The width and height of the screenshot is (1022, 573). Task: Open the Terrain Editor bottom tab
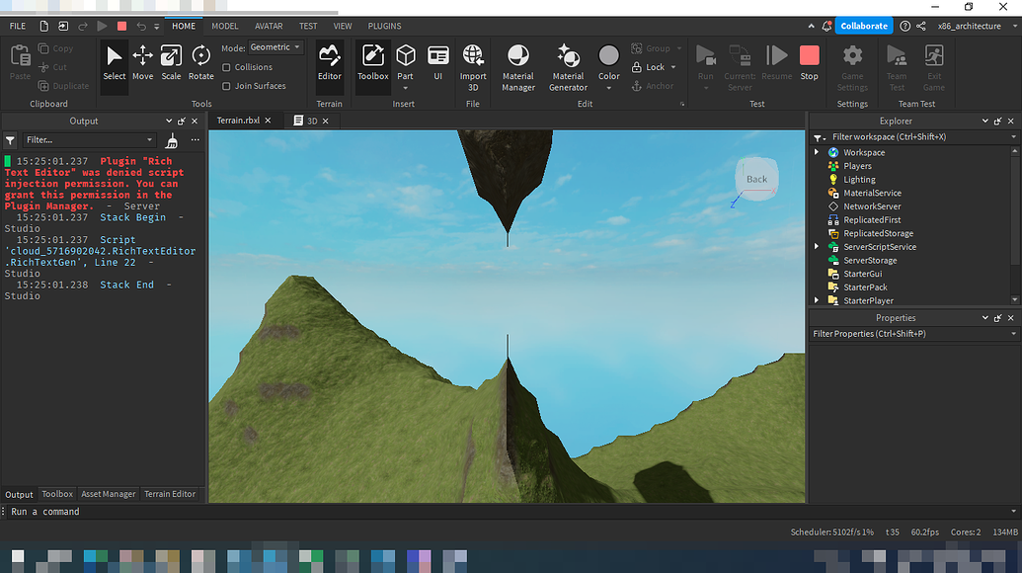coord(170,494)
